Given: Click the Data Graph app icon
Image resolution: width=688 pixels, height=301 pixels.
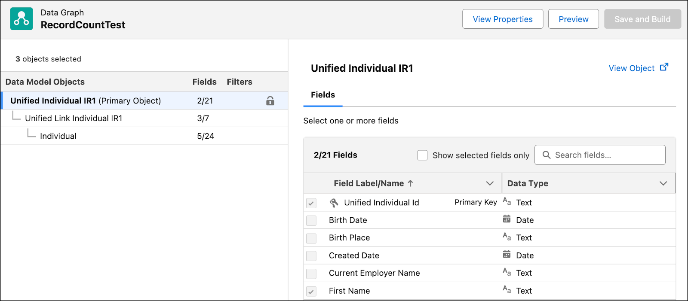Looking at the screenshot, I should [x=21, y=19].
